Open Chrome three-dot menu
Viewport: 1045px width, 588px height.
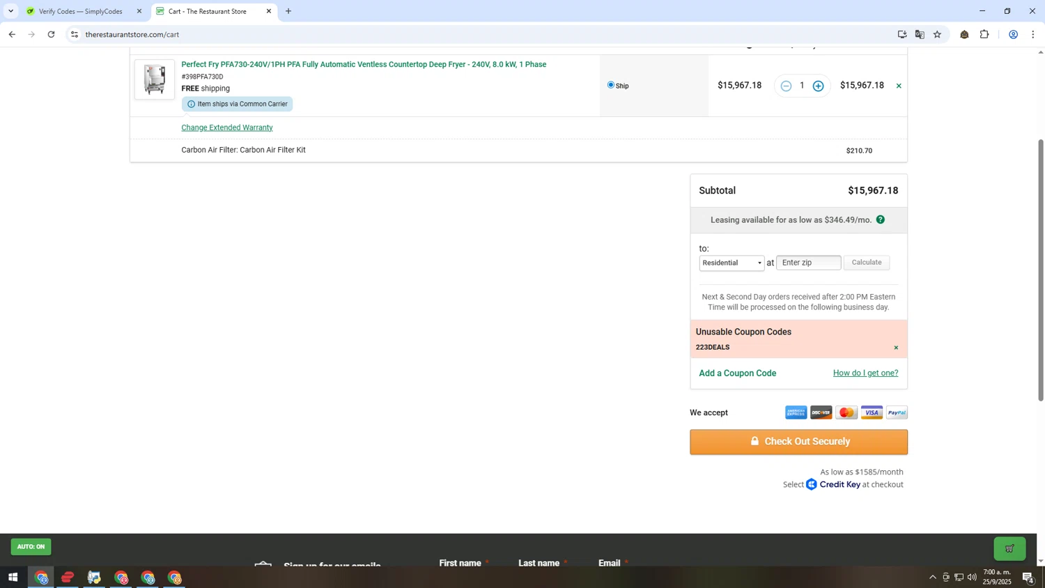(1033, 34)
